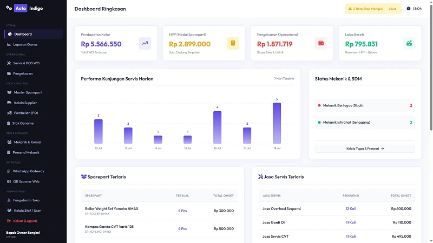Click the 18 Jul bar in chart
The width and height of the screenshot is (433, 243).
pyautogui.click(x=277, y=123)
